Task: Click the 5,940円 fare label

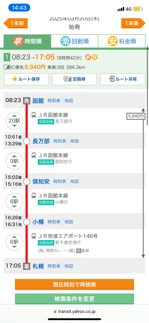Action: click(x=136, y=116)
